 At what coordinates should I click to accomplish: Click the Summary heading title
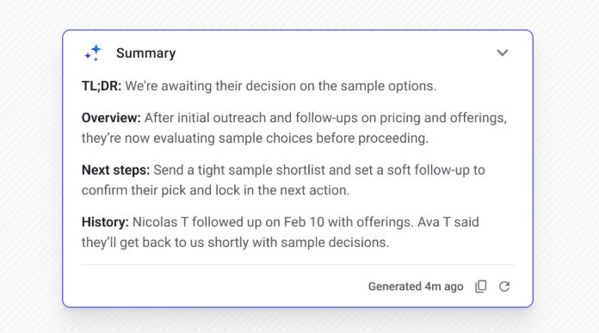point(146,53)
